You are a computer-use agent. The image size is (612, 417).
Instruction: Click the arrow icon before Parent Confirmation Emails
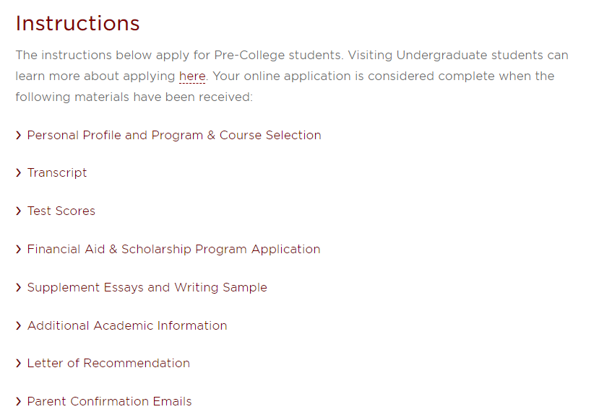[19, 402]
